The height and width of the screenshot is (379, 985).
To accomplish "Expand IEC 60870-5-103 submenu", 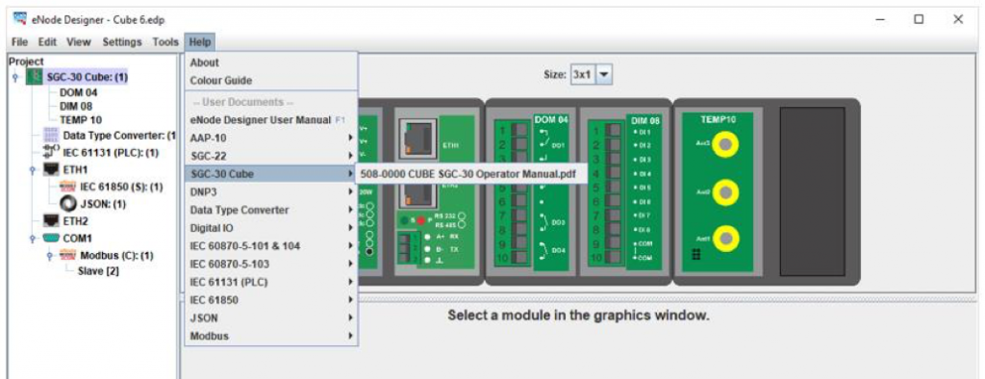I will (271, 264).
